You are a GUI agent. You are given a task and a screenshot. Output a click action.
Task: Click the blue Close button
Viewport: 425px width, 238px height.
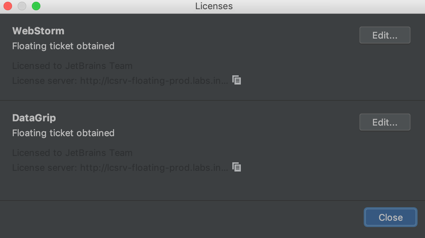click(x=391, y=217)
